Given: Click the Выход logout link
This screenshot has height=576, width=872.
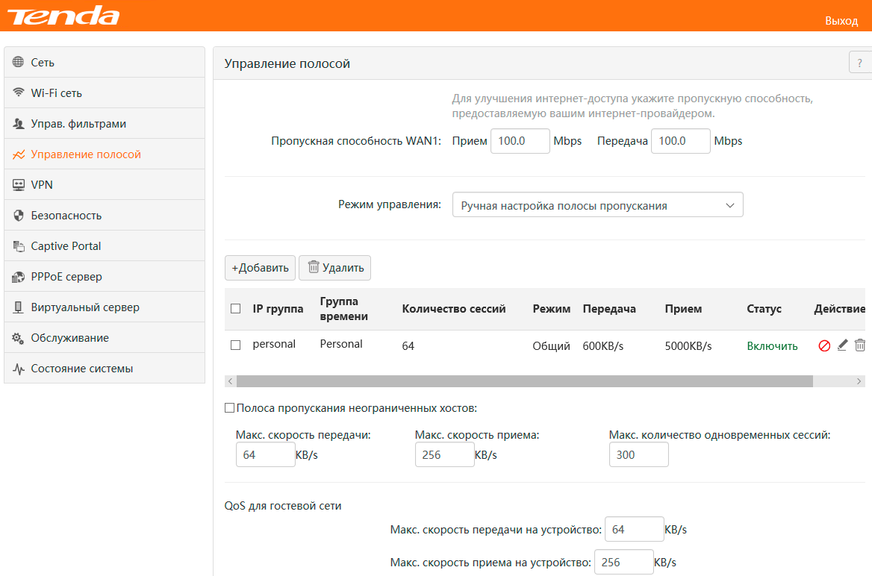Looking at the screenshot, I should tap(841, 21).
